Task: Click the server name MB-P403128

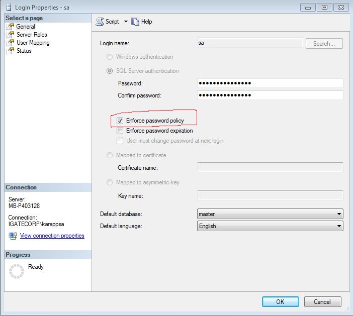Action: [x=24, y=206]
